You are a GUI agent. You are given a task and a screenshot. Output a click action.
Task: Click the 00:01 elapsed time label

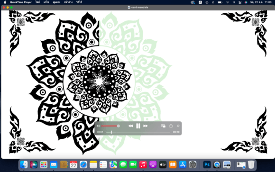pyautogui.click(x=100, y=132)
